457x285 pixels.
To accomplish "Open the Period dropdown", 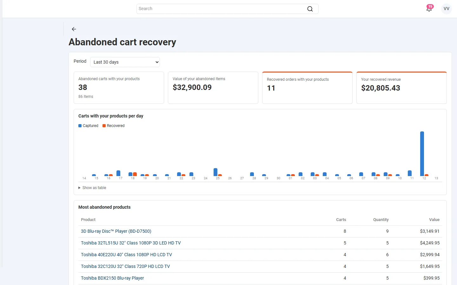I will [125, 62].
